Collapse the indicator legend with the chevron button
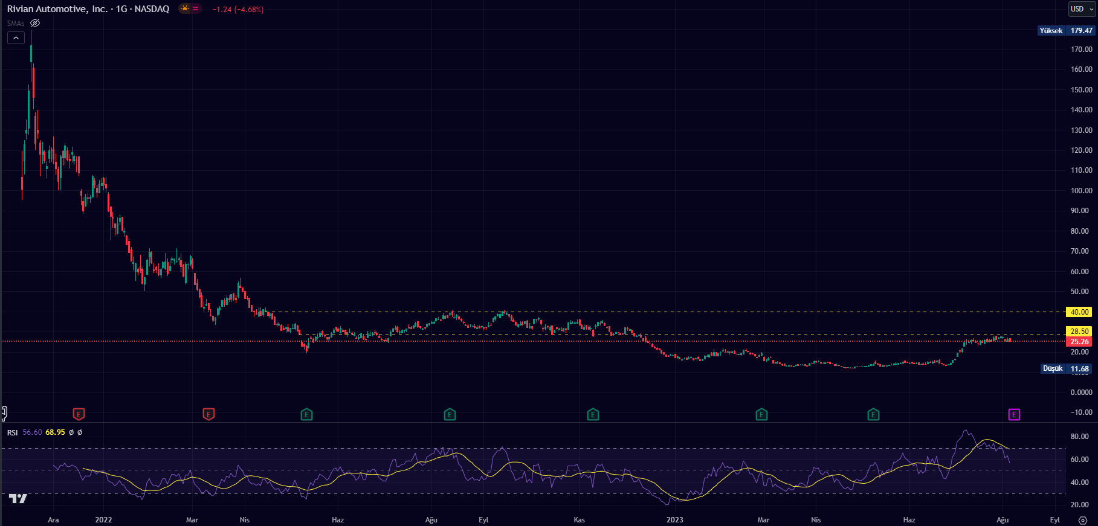 [16, 37]
